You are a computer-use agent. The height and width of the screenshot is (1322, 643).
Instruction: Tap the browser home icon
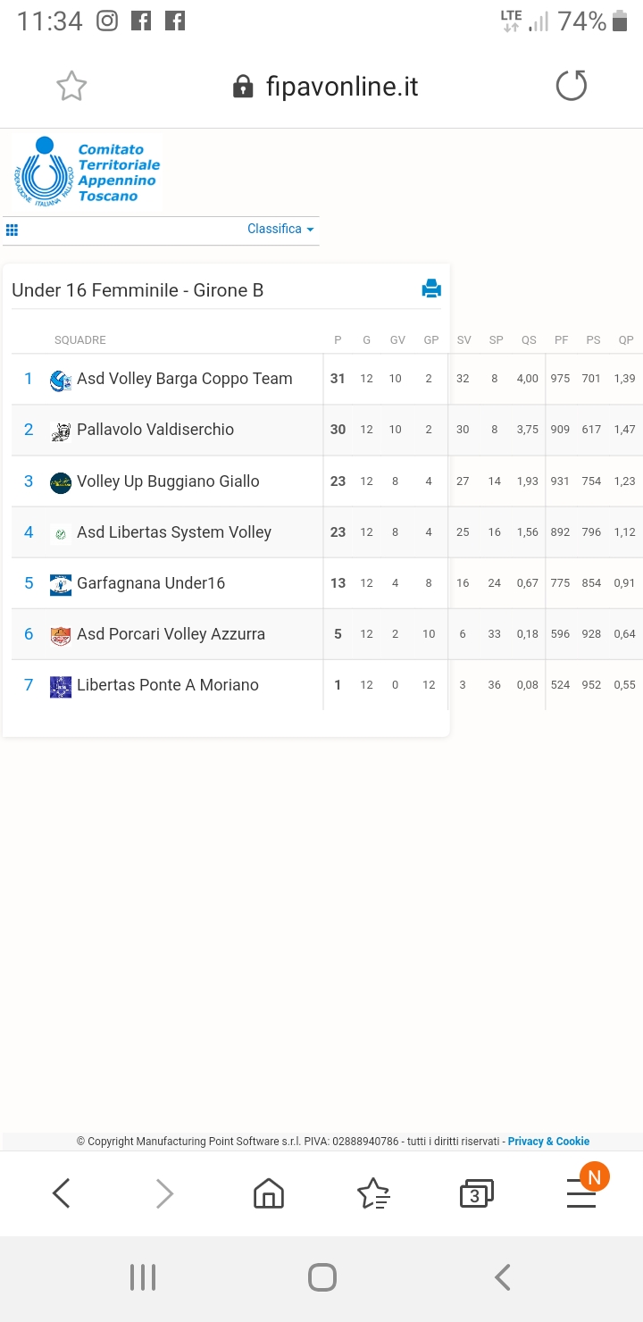269,1193
